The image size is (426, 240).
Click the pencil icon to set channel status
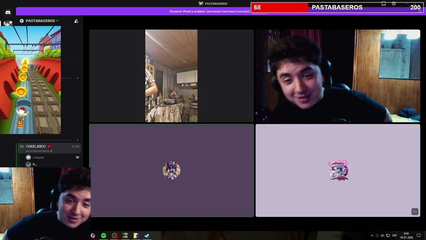click(x=51, y=151)
